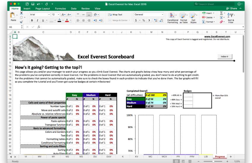Click the font color swatch
The width and height of the screenshot is (252, 163).
tap(67, 20)
